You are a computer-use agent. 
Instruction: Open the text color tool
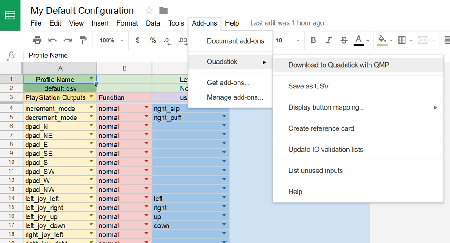[x=359, y=40]
